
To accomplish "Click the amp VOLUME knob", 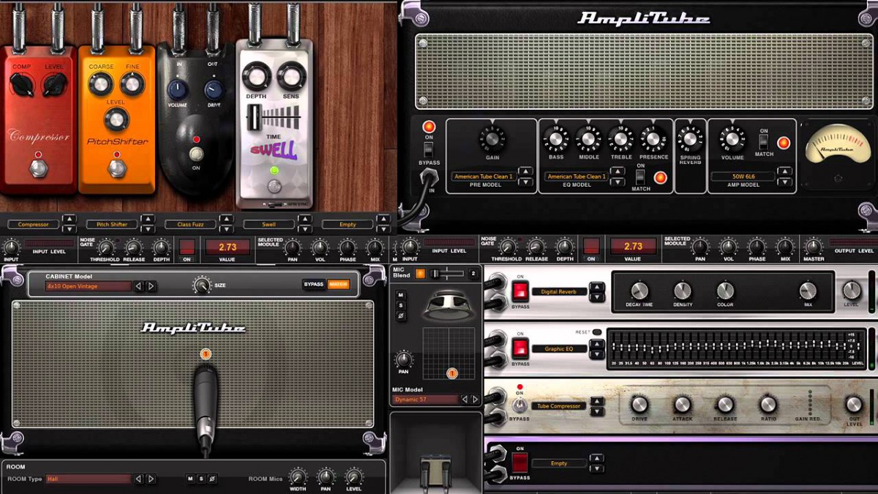I will point(732,139).
